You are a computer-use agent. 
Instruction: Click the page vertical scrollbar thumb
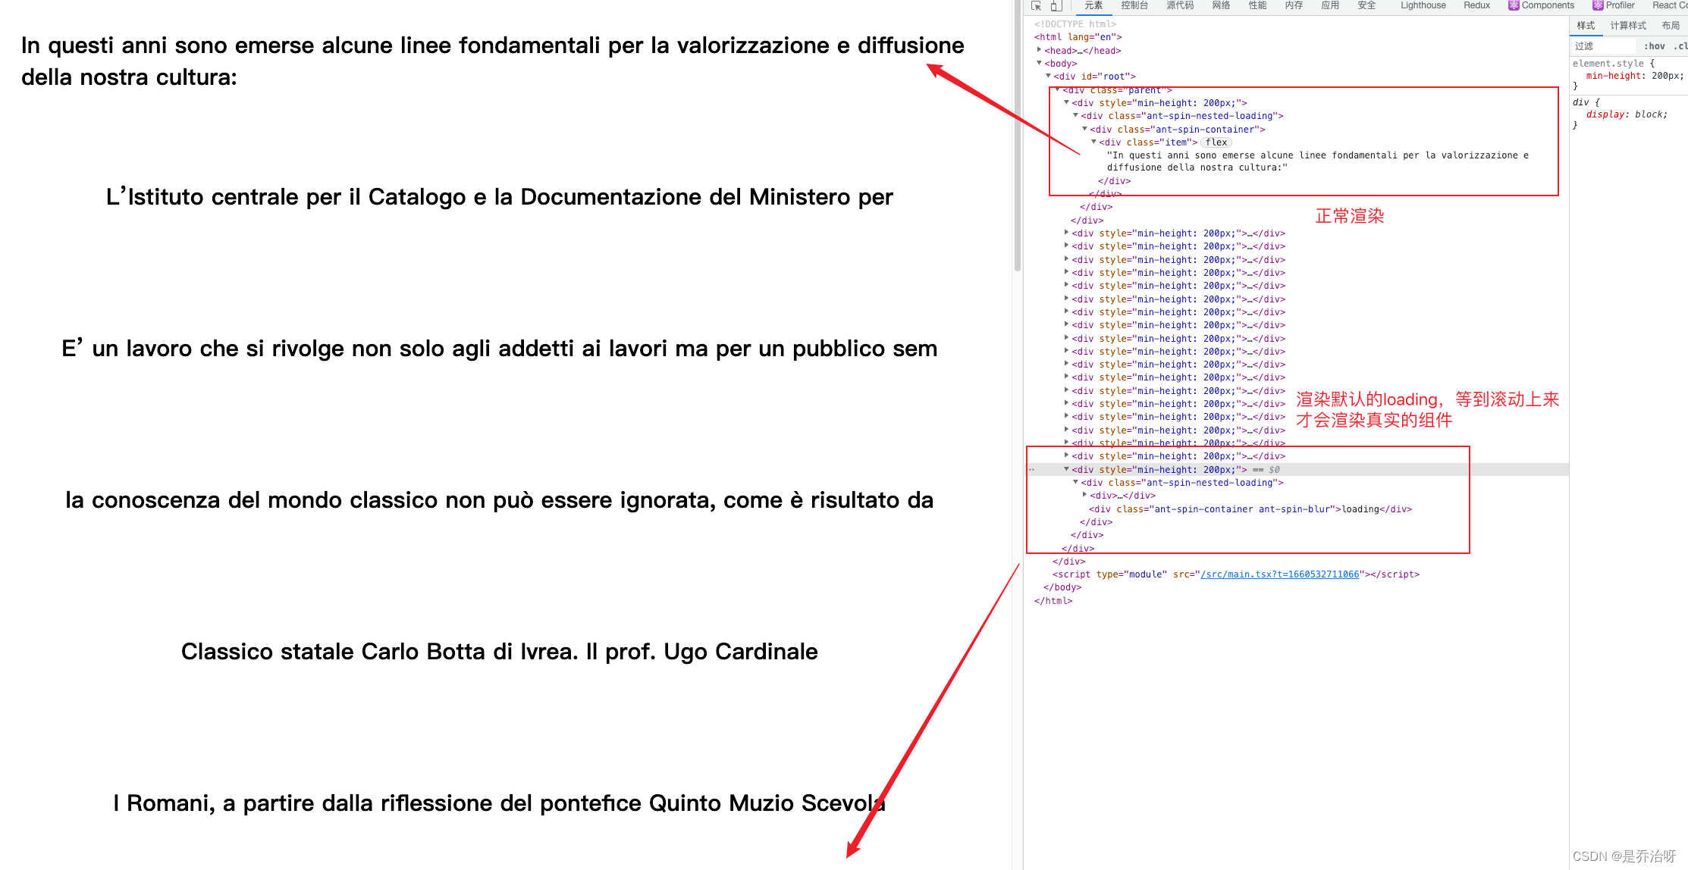click(x=1018, y=136)
